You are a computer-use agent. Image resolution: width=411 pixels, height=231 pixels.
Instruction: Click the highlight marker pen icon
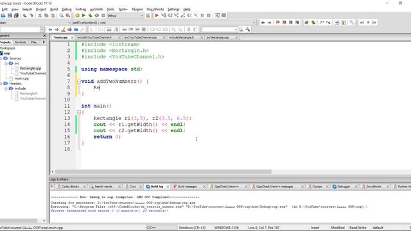tap(63, 30)
